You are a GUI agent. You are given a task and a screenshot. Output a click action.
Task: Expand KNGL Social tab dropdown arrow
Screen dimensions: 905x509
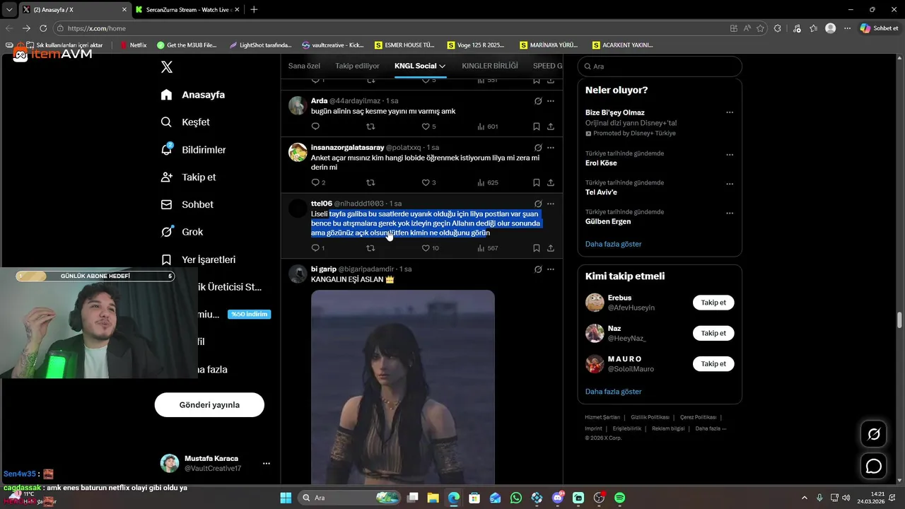pos(443,66)
